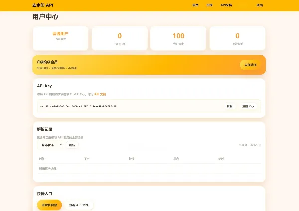Go to the 价格 page in the header
The height and width of the screenshot is (211, 299).
(x=209, y=5)
